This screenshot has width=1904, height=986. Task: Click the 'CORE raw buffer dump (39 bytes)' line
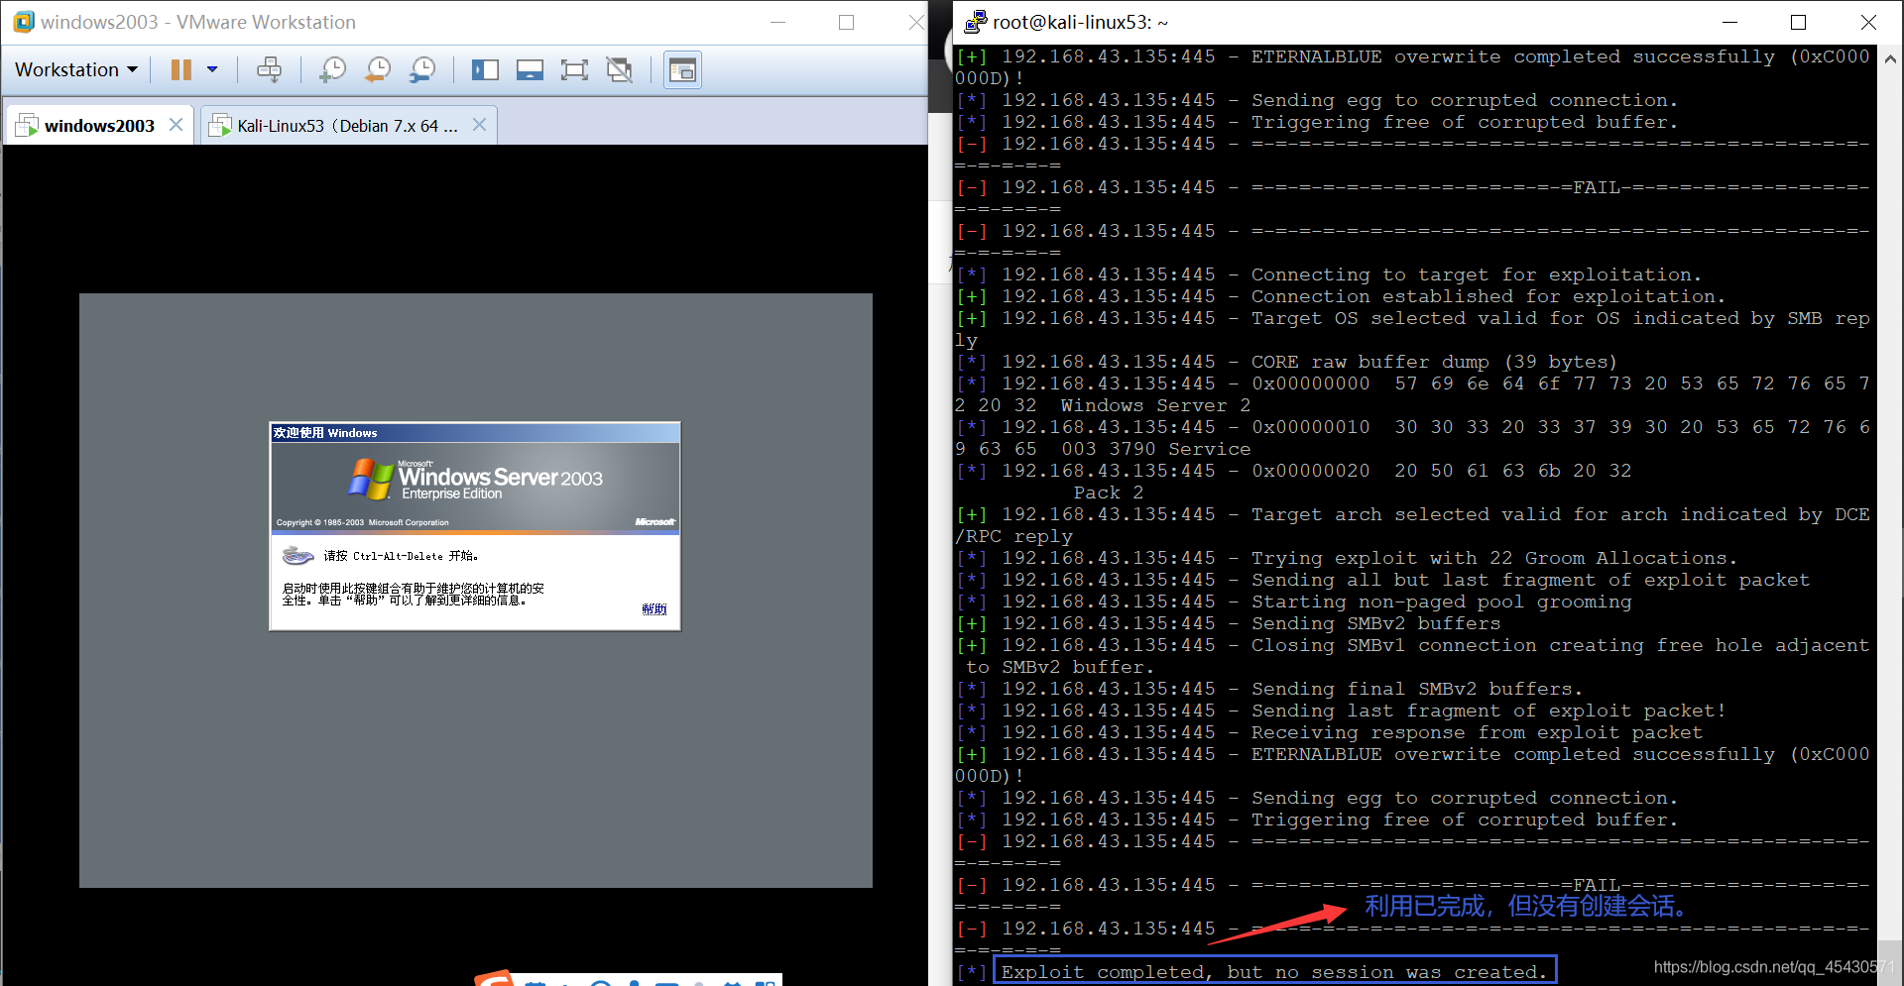(x=1434, y=362)
